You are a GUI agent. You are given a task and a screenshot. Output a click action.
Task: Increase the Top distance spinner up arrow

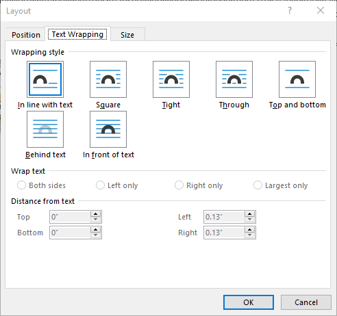point(96,214)
